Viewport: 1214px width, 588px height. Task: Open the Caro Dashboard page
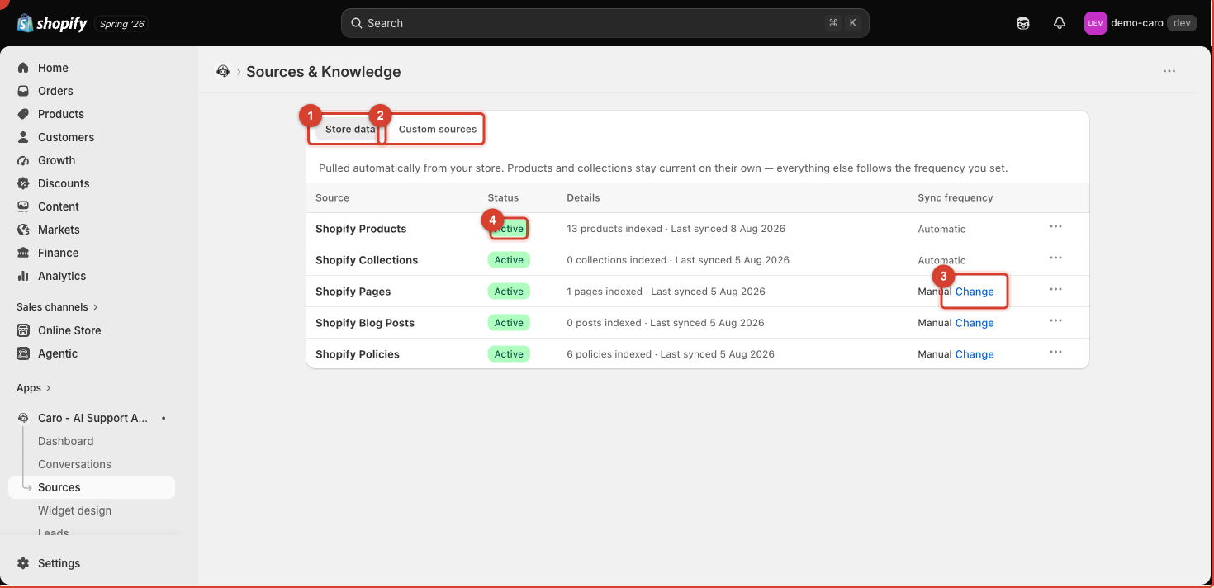[66, 441]
